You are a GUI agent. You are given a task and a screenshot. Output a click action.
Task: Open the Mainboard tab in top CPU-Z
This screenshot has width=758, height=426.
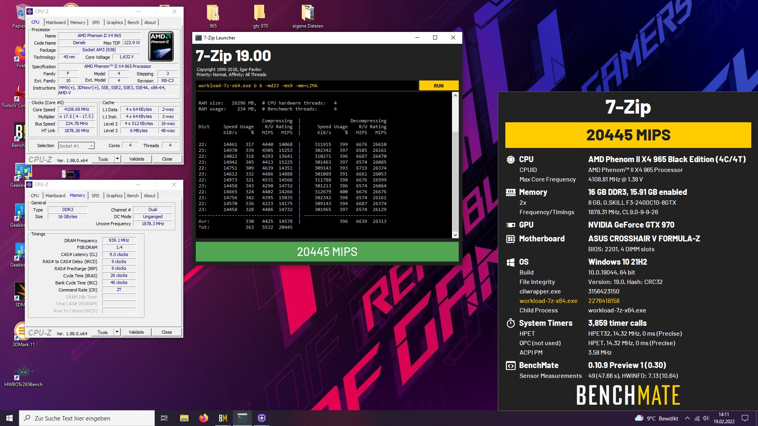[x=56, y=22]
